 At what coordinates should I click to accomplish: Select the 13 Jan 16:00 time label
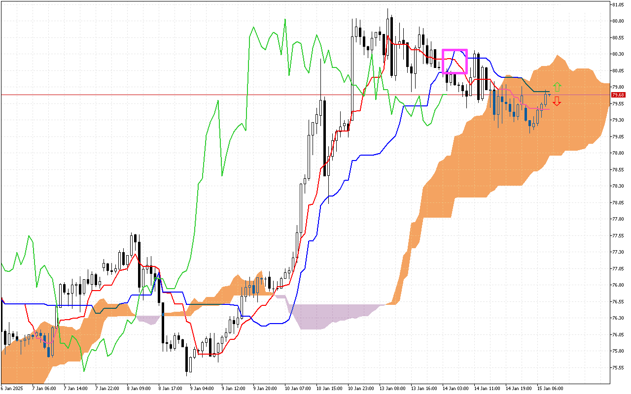pos(425,389)
